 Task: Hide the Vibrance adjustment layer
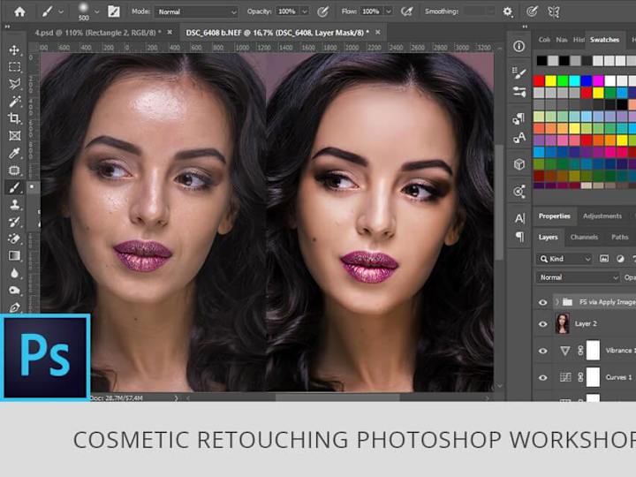click(x=542, y=351)
